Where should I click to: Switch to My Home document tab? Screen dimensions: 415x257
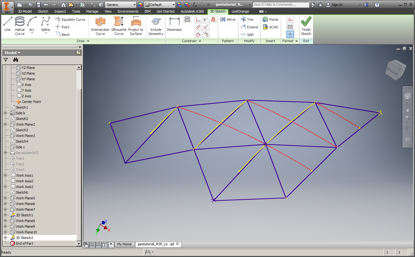pos(124,244)
